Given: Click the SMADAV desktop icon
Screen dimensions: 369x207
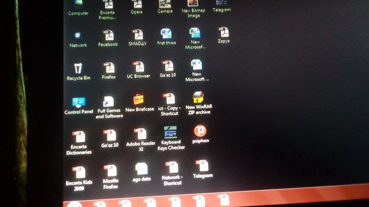Looking at the screenshot, I should pos(138,37).
